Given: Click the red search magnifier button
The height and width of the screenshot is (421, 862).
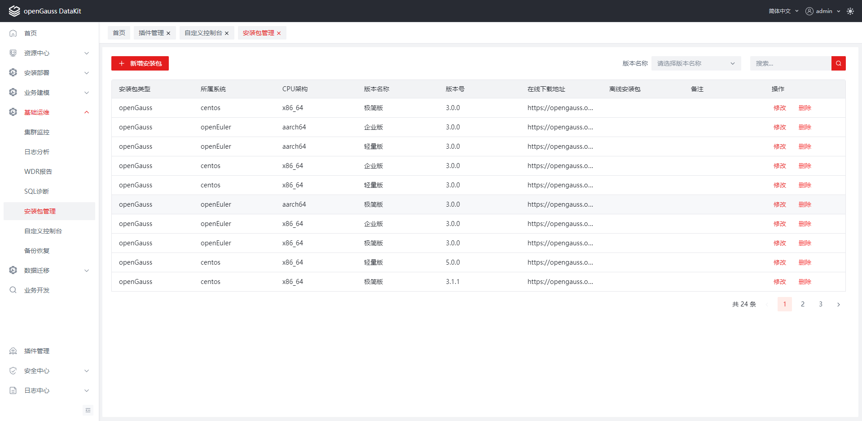Looking at the screenshot, I should tap(838, 63).
